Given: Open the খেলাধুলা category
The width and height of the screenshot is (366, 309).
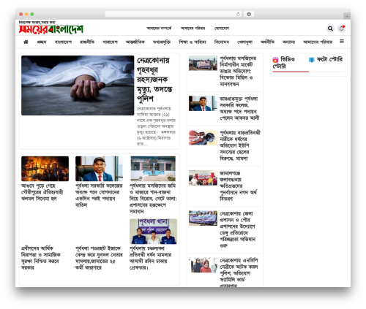Looking at the screenshot, I should point(244,42).
